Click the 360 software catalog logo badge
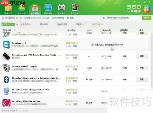The image size is (153, 113). coord(146,9)
